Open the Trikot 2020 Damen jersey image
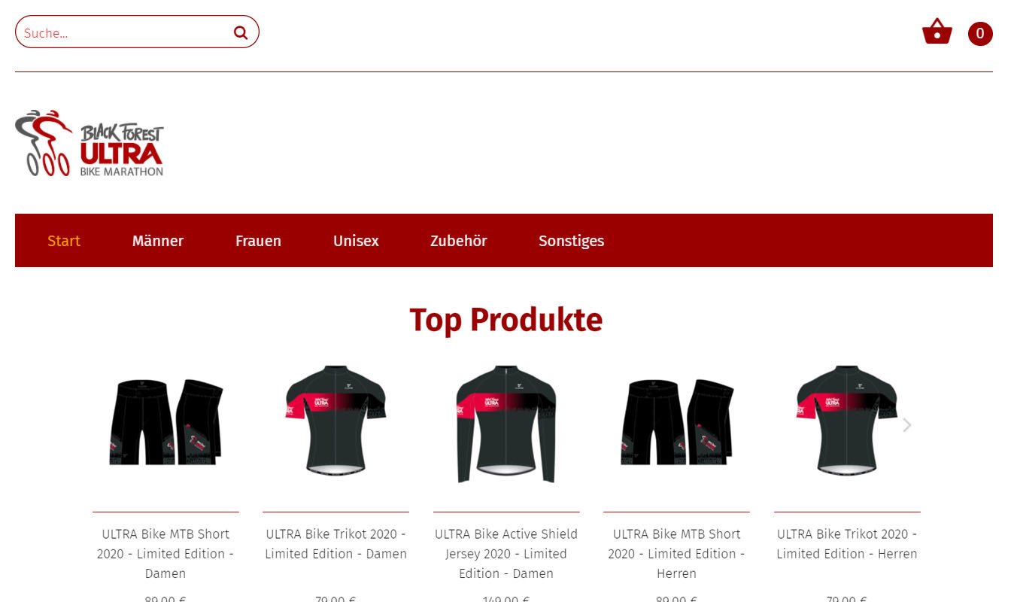1011x602 pixels. (x=335, y=420)
